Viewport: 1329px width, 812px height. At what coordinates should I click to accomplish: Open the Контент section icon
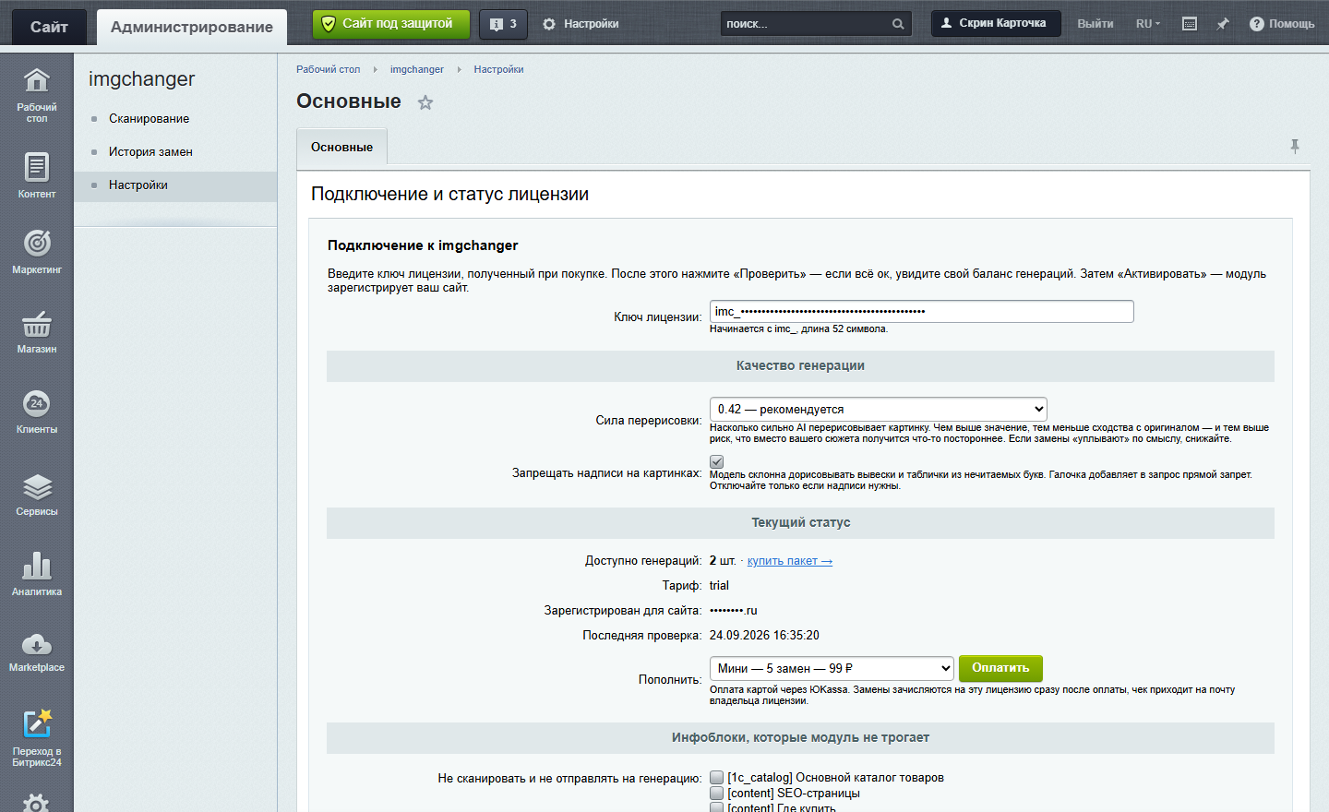click(37, 167)
